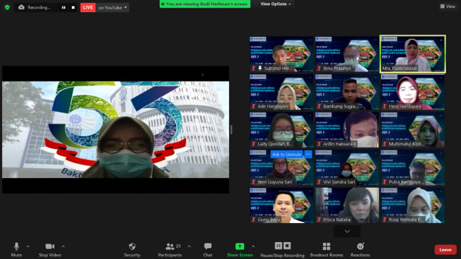Click muted mic icon on Reni Guyuna Sari tile
The height and width of the screenshot is (259, 461).
pyautogui.click(x=254, y=182)
